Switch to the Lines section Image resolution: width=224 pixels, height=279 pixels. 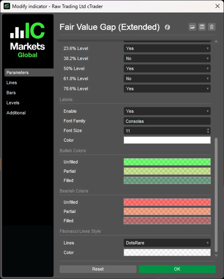point(12,83)
